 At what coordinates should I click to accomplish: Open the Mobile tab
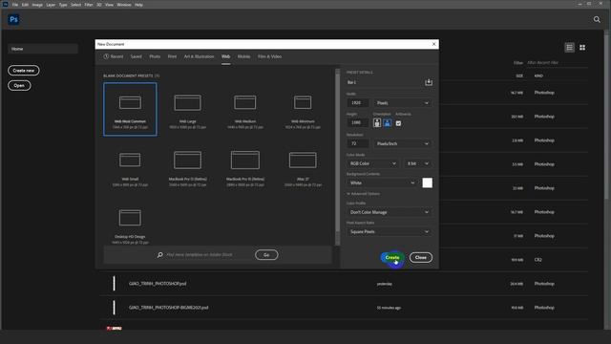243,56
